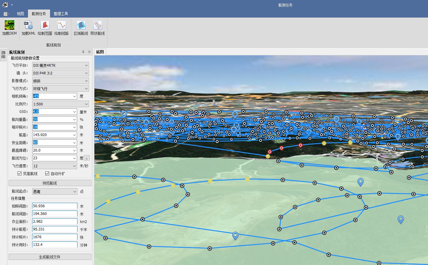The height and width of the screenshot is (265, 428).
Task: Open the 比例尺 dropdown
Action: [x=61, y=104]
